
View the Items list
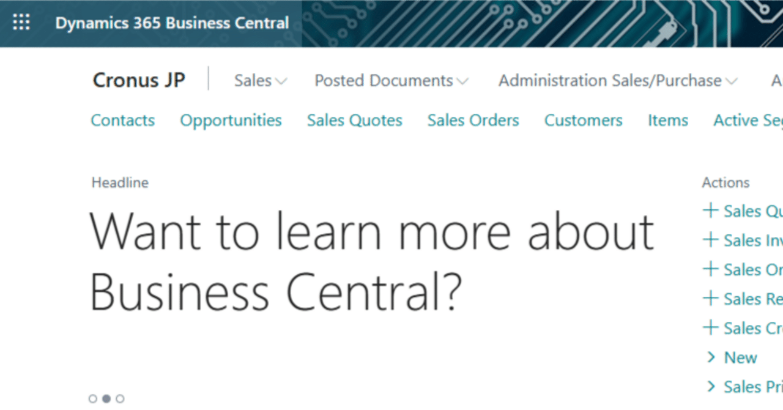667,120
